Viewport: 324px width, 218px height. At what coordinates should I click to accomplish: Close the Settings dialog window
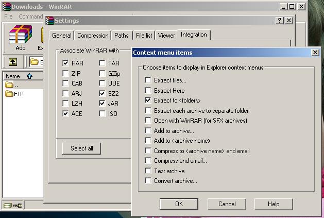(x=289, y=21)
